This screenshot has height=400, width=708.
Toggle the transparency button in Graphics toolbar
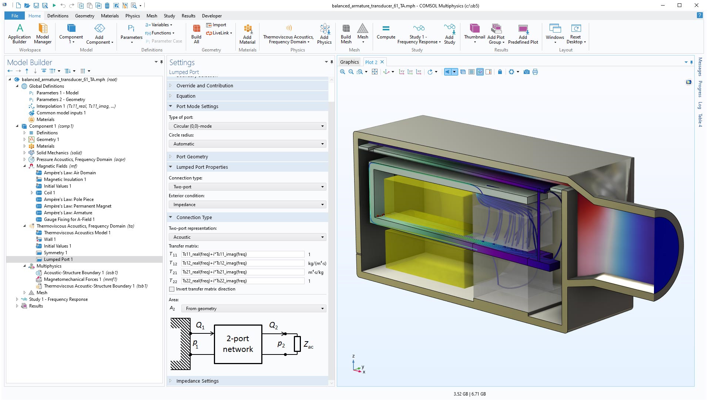coord(463,72)
